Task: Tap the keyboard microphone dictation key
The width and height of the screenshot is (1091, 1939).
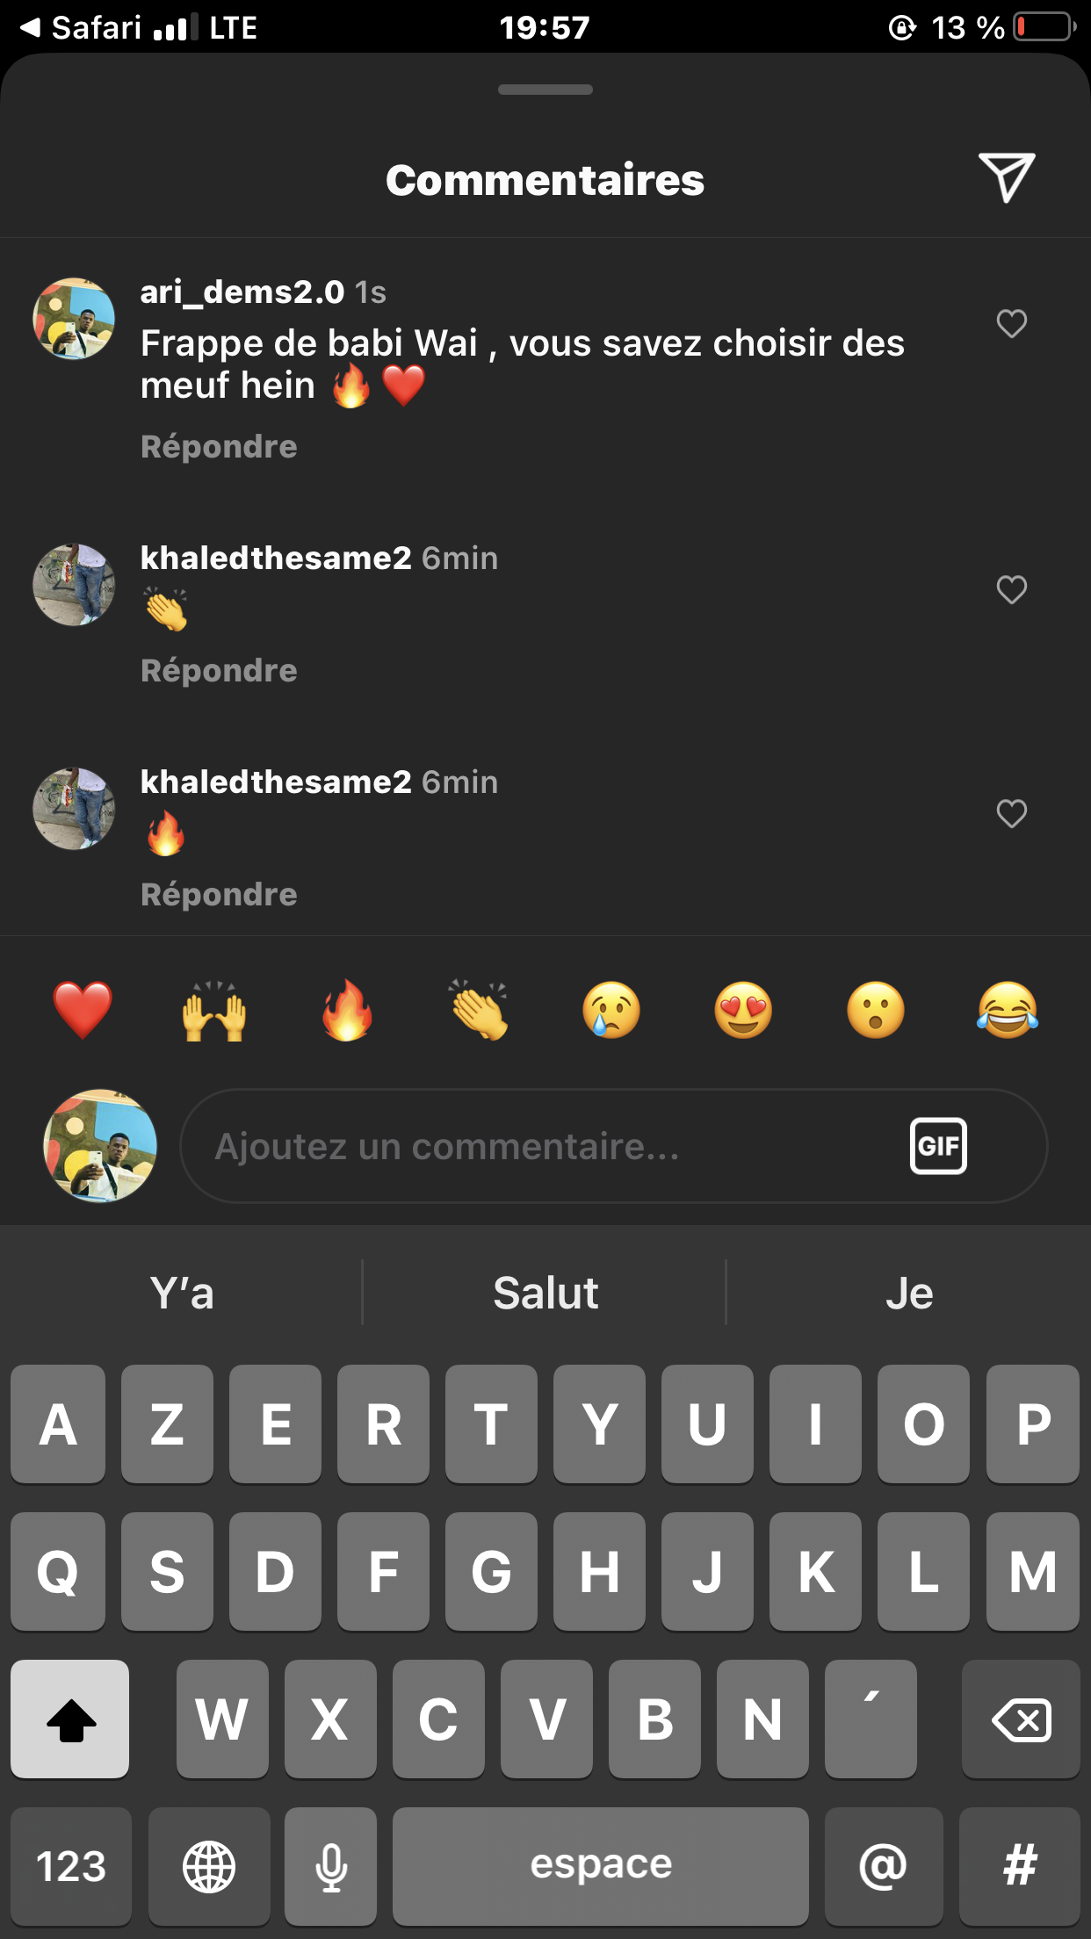Action: click(x=331, y=1866)
